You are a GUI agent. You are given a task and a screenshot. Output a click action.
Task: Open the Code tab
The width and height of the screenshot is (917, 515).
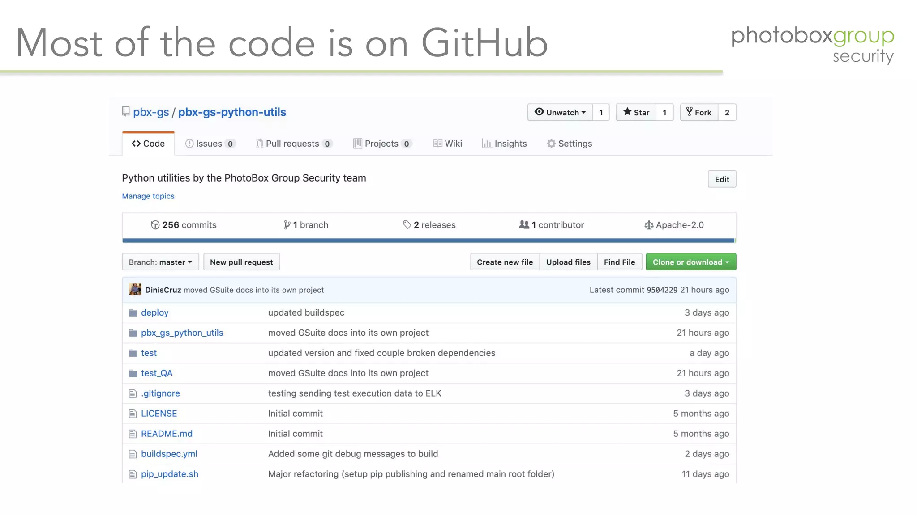point(148,144)
